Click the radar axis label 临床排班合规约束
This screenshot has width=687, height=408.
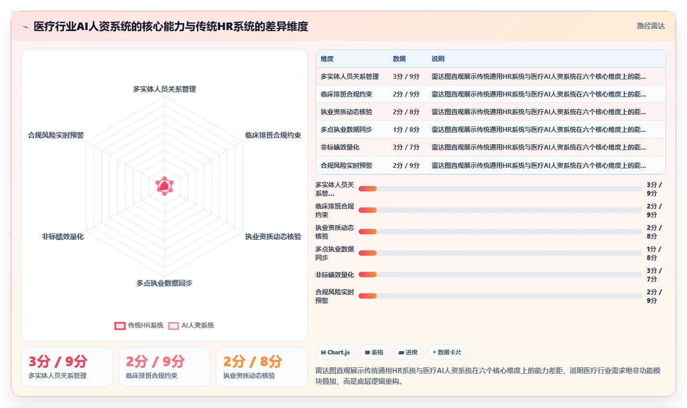point(273,135)
